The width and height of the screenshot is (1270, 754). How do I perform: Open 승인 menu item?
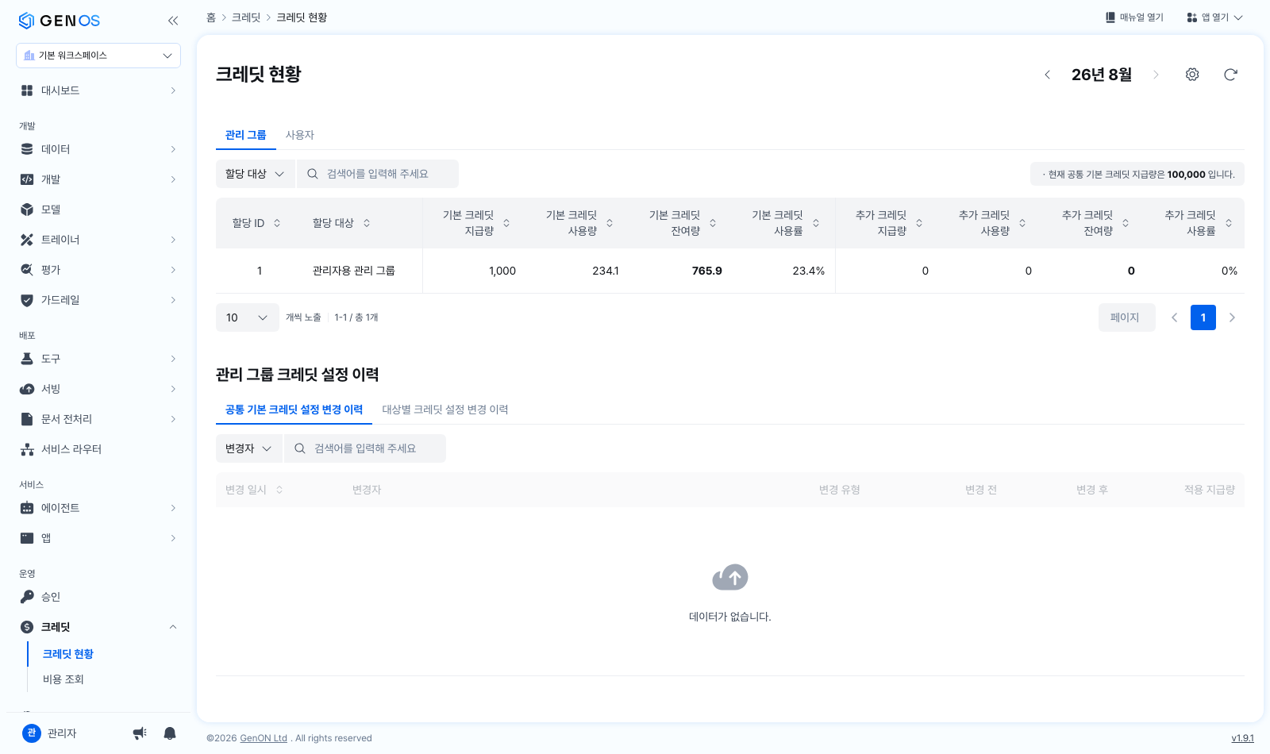98,597
